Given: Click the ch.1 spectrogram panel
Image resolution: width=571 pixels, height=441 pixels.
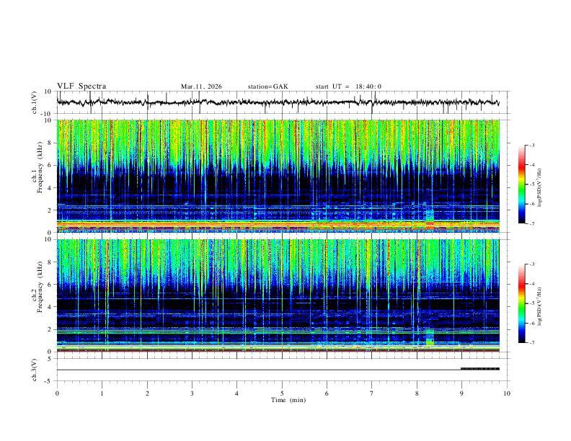Looking at the screenshot, I should (278, 176).
